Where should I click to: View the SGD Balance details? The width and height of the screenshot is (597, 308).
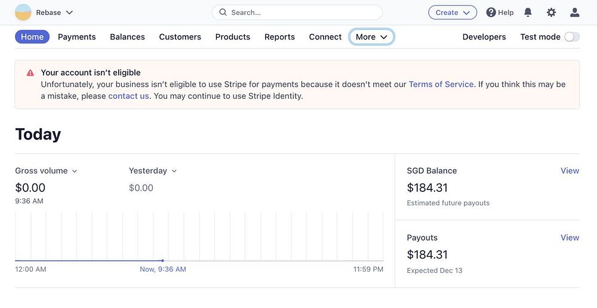[x=570, y=171]
